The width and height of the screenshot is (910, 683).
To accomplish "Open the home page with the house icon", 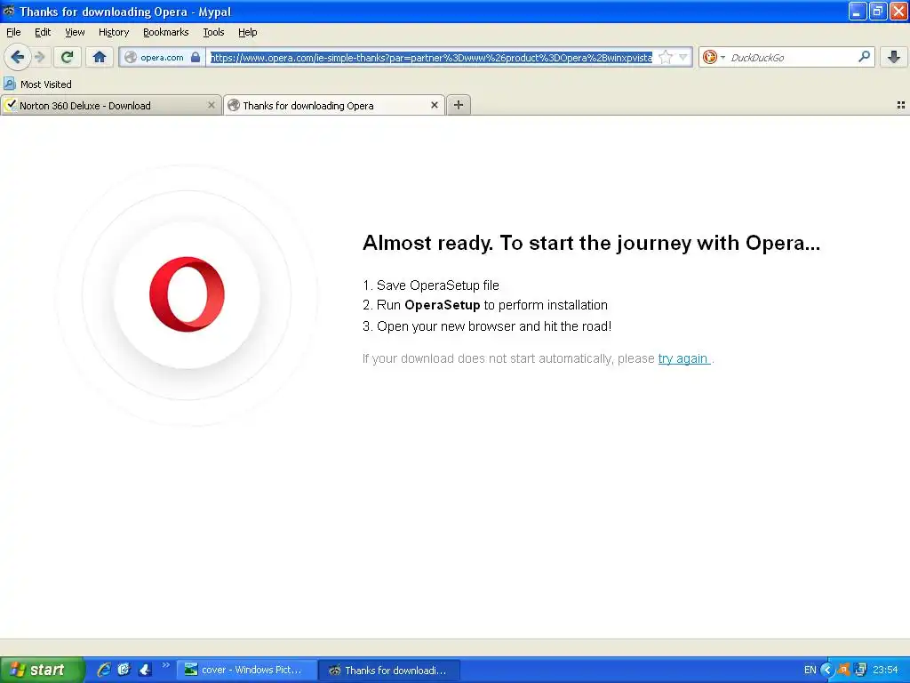I will 100,57.
